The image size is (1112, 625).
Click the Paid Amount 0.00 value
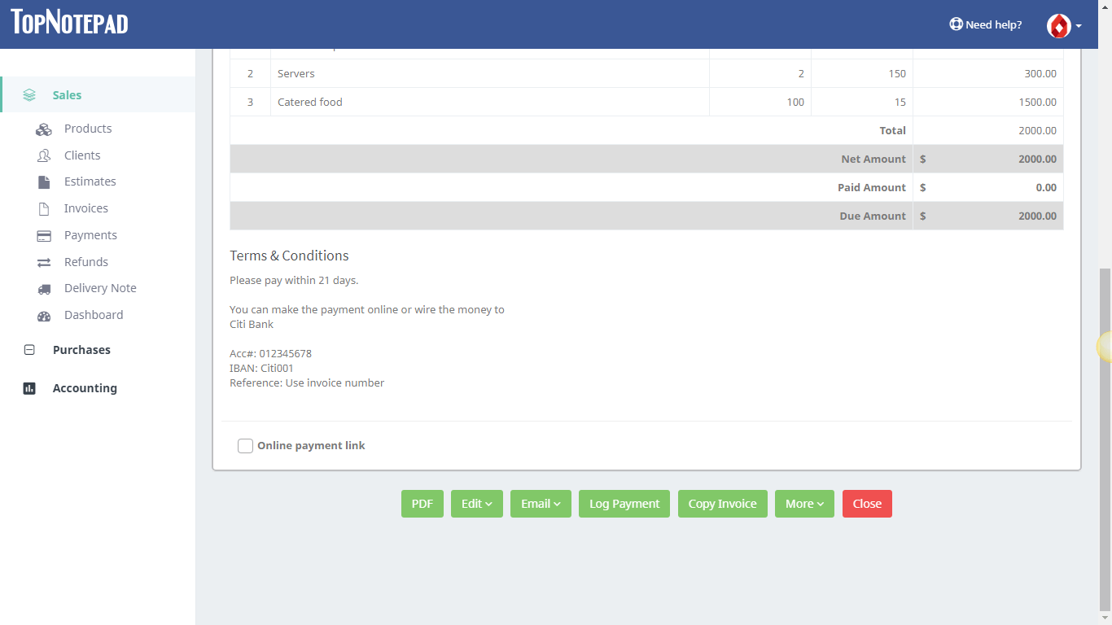pyautogui.click(x=1046, y=187)
